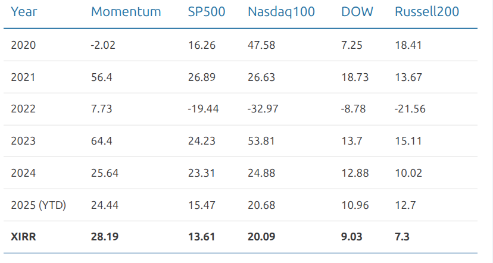The height and width of the screenshot is (263, 493).
Task: Click the XIRR row label
Action: pos(23,237)
